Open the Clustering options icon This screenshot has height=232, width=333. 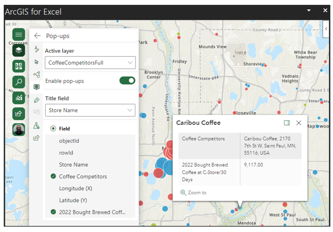[36, 74]
